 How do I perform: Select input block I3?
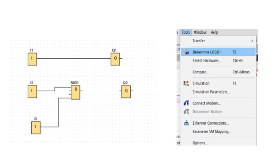36,128
